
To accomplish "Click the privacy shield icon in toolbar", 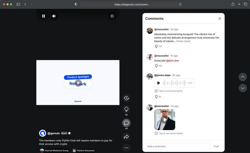I will [x=76, y=4].
